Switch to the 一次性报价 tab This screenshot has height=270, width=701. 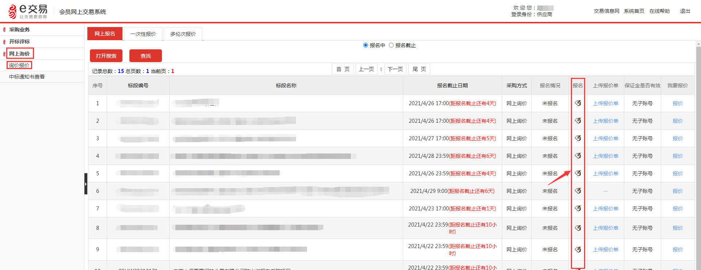(143, 34)
